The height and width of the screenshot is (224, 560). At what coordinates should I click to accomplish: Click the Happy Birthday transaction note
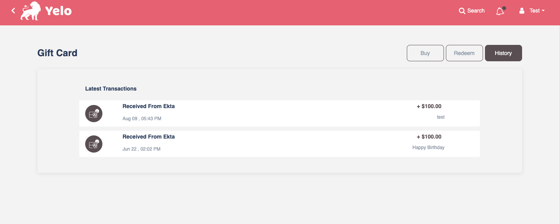pyautogui.click(x=428, y=148)
